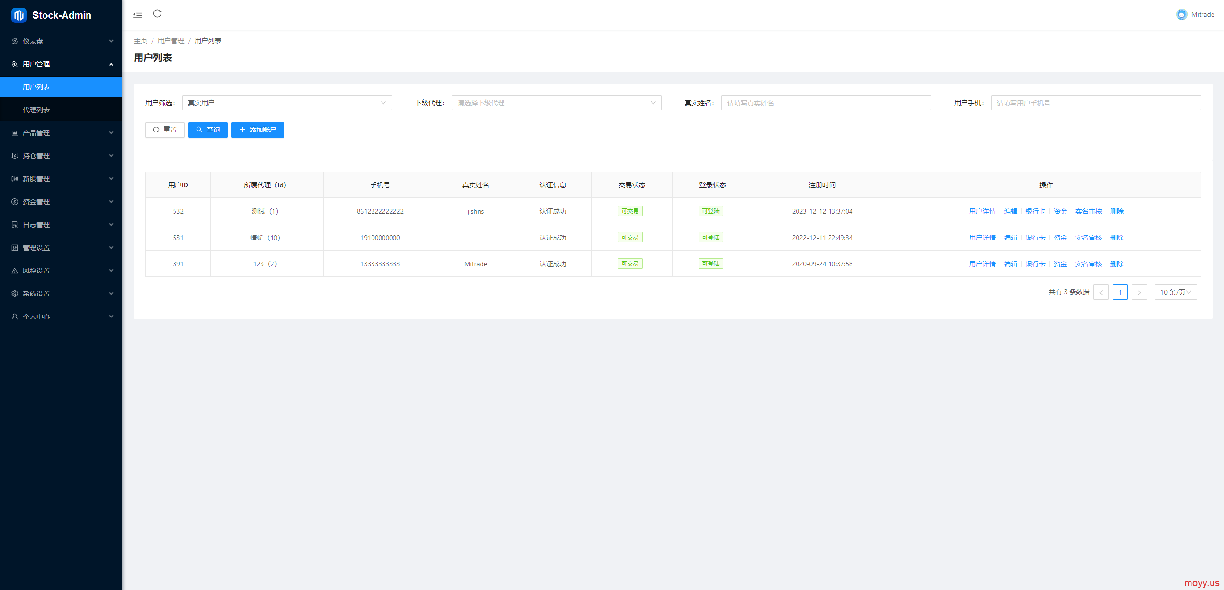Viewport: 1224px width, 590px height.
Task: Open the 用户筛选 dropdown showing 真实用户
Action: (x=287, y=103)
